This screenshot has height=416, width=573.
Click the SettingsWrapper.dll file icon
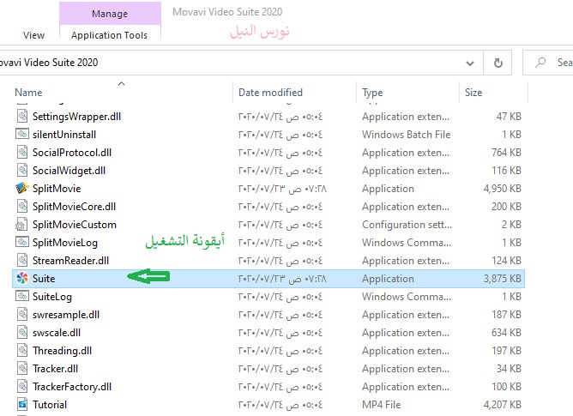[x=22, y=117]
